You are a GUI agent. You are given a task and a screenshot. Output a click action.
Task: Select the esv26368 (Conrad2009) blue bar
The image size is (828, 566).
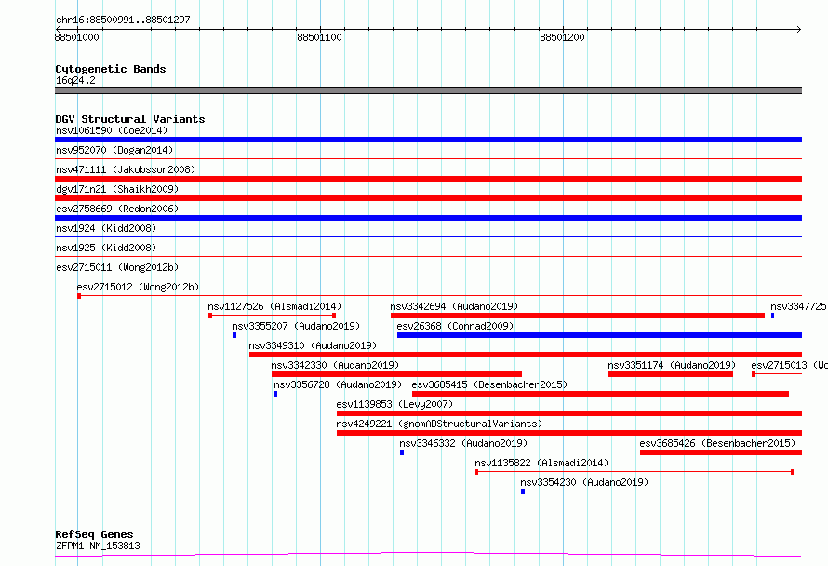[599, 335]
